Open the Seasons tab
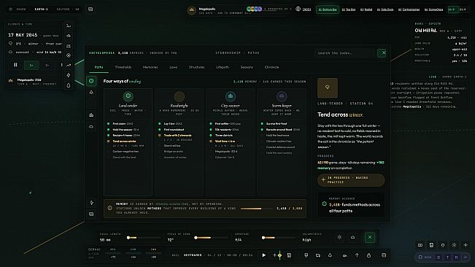475x267 pixels. [247, 67]
